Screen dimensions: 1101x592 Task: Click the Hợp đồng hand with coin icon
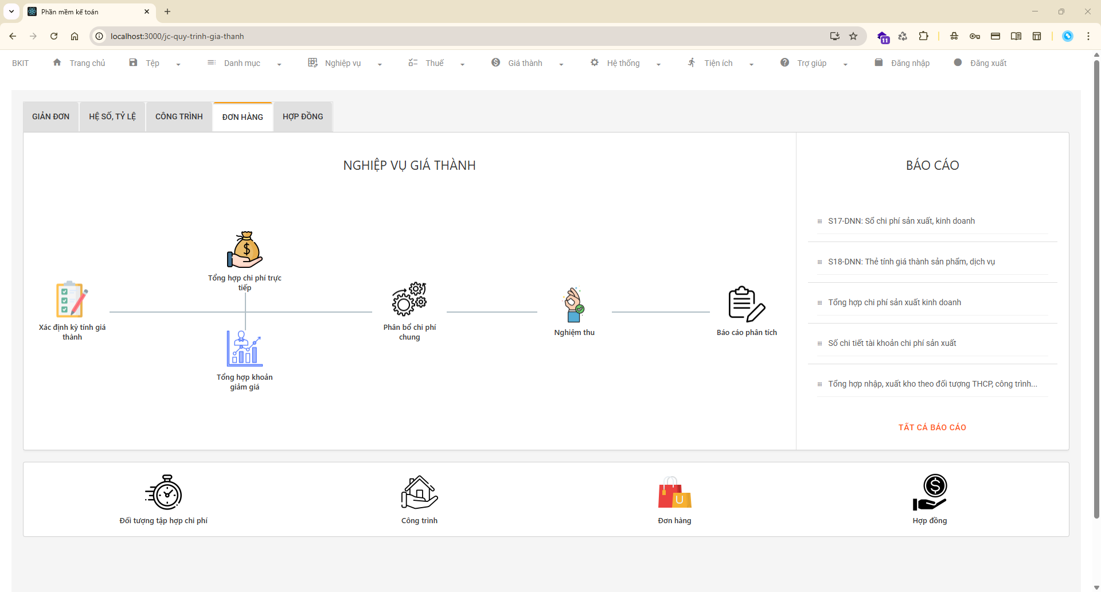930,492
